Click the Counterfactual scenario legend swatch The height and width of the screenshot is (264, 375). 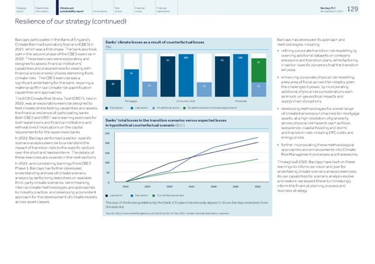click(154, 195)
